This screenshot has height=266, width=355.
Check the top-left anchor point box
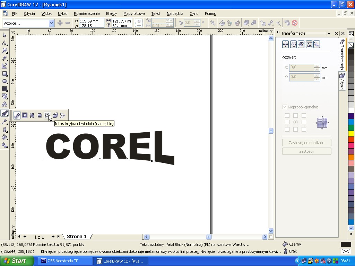(x=287, y=115)
